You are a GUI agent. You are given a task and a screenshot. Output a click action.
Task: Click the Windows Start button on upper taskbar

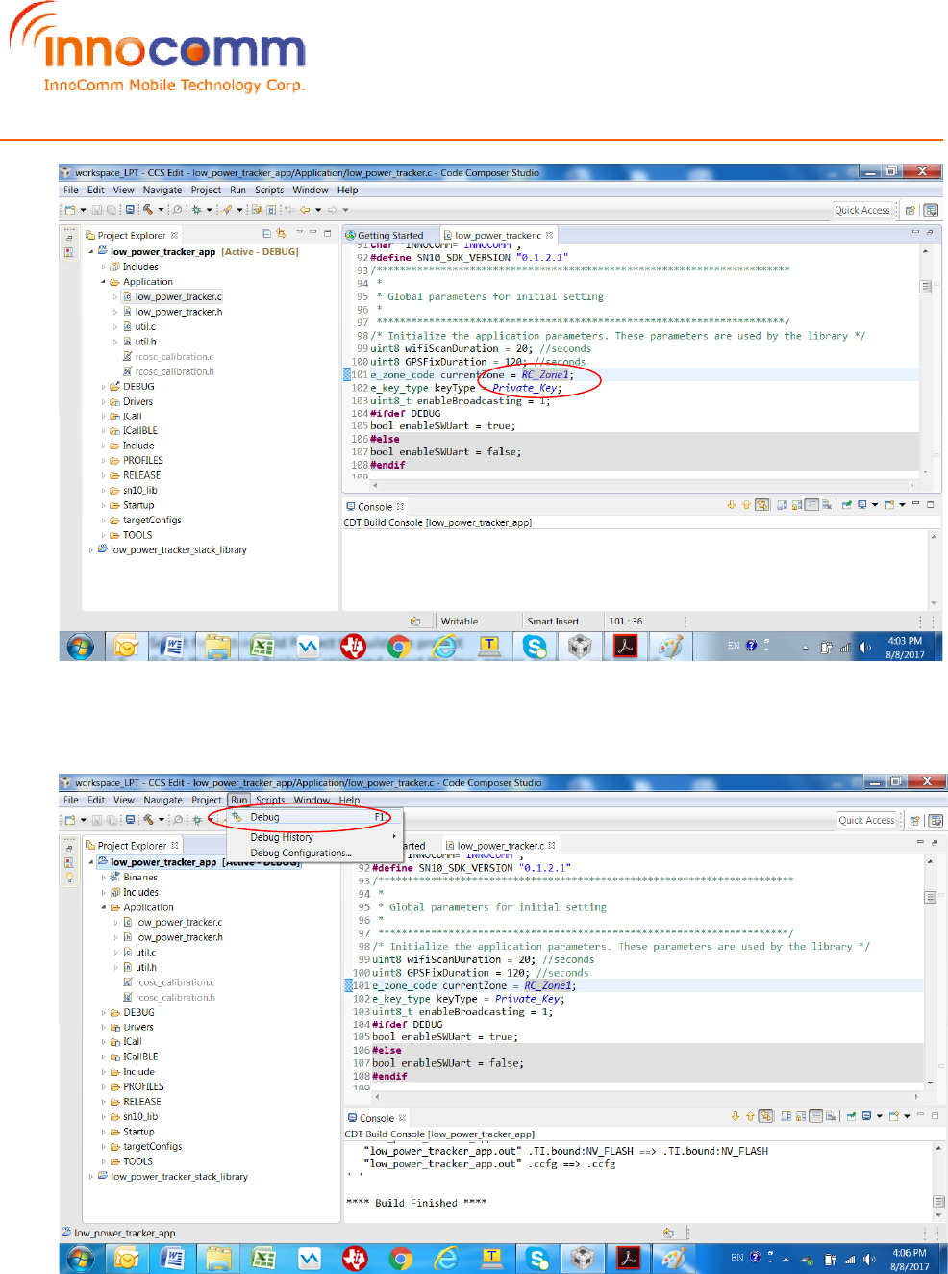point(81,647)
